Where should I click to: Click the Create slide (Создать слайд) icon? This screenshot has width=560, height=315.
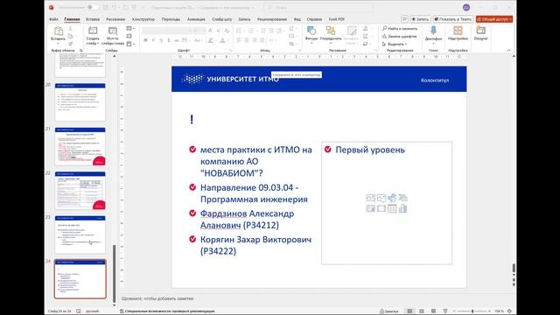(x=93, y=31)
